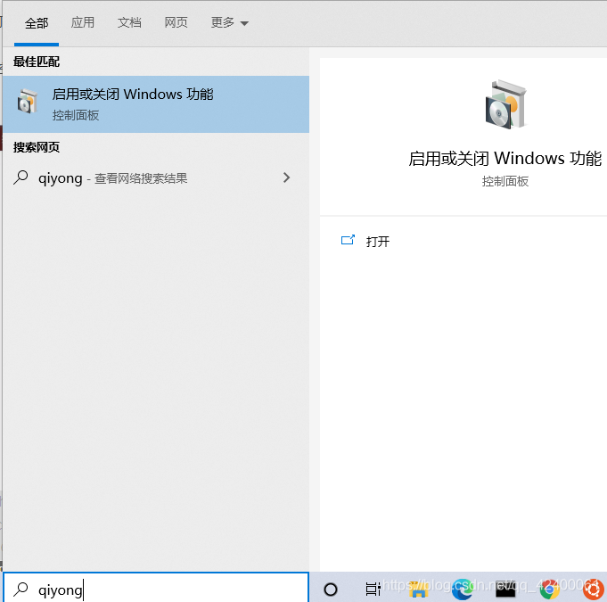
Task: Open Task View on the taskbar
Action: pyautogui.click(x=373, y=590)
